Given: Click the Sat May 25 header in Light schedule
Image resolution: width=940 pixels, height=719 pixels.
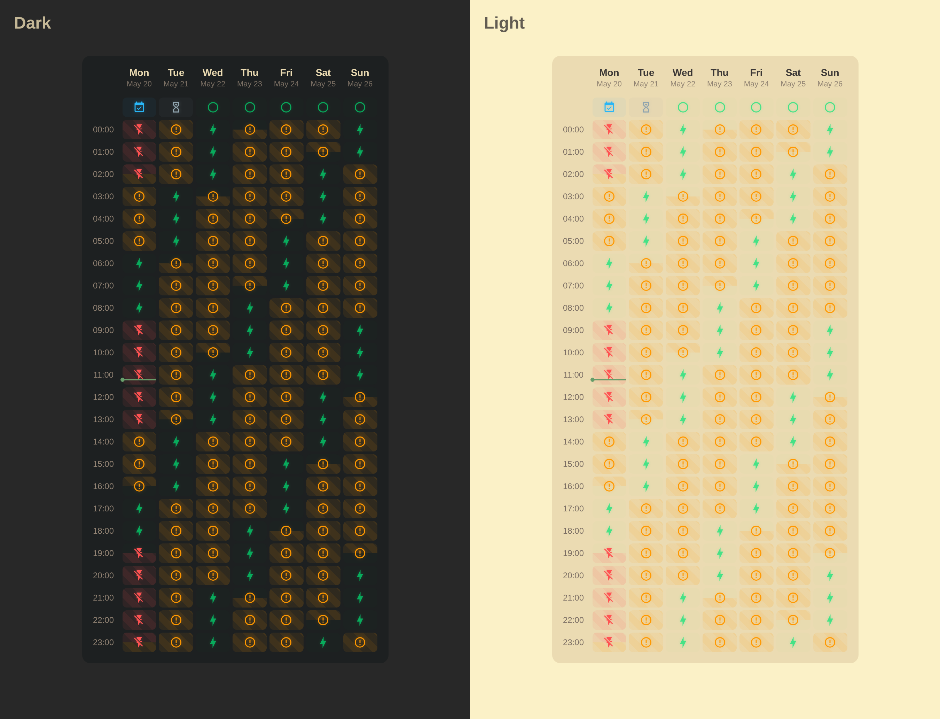Looking at the screenshot, I should tap(793, 77).
